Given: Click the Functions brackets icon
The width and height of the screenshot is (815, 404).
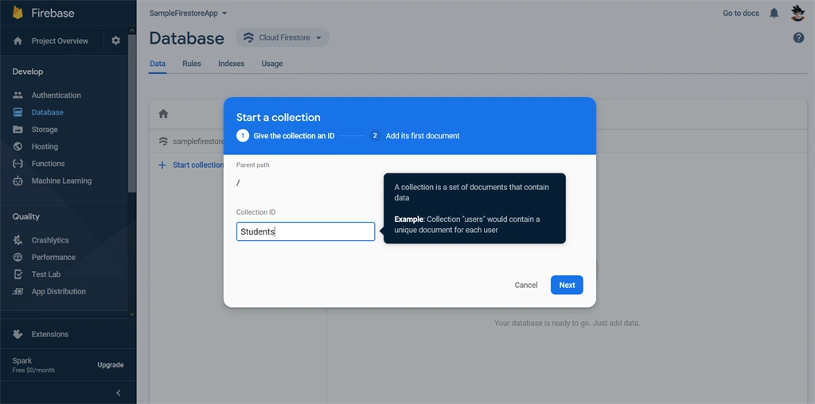Looking at the screenshot, I should (x=18, y=164).
